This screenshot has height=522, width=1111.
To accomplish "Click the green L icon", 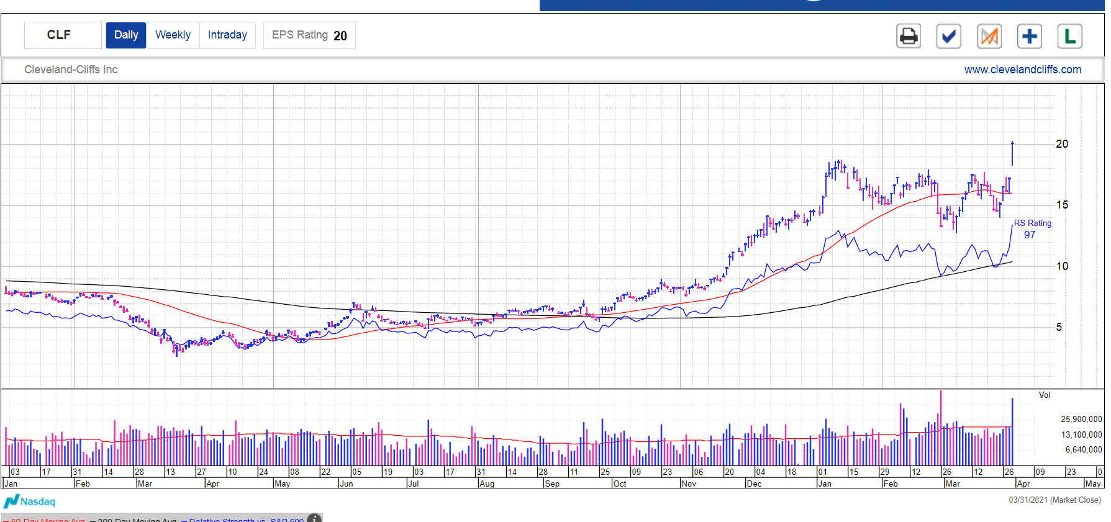I will pyautogui.click(x=1070, y=36).
